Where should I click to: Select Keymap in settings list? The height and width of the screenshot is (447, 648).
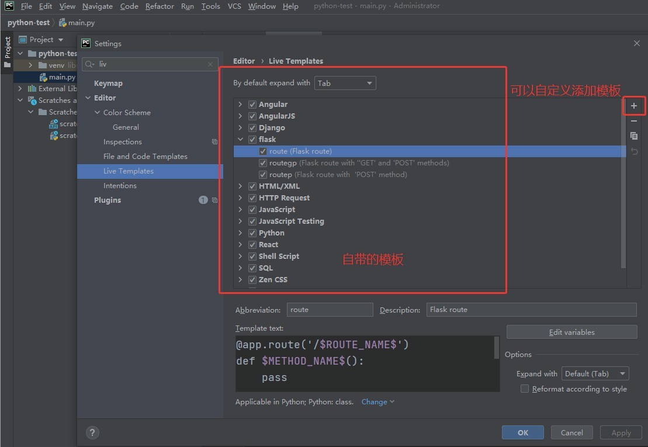point(108,84)
